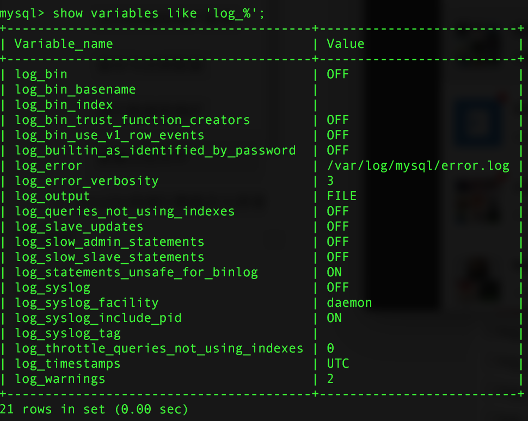Screen dimensions: 528x421
Task: Click the log_syslog_include_pid variable name
Action: pos(99,318)
